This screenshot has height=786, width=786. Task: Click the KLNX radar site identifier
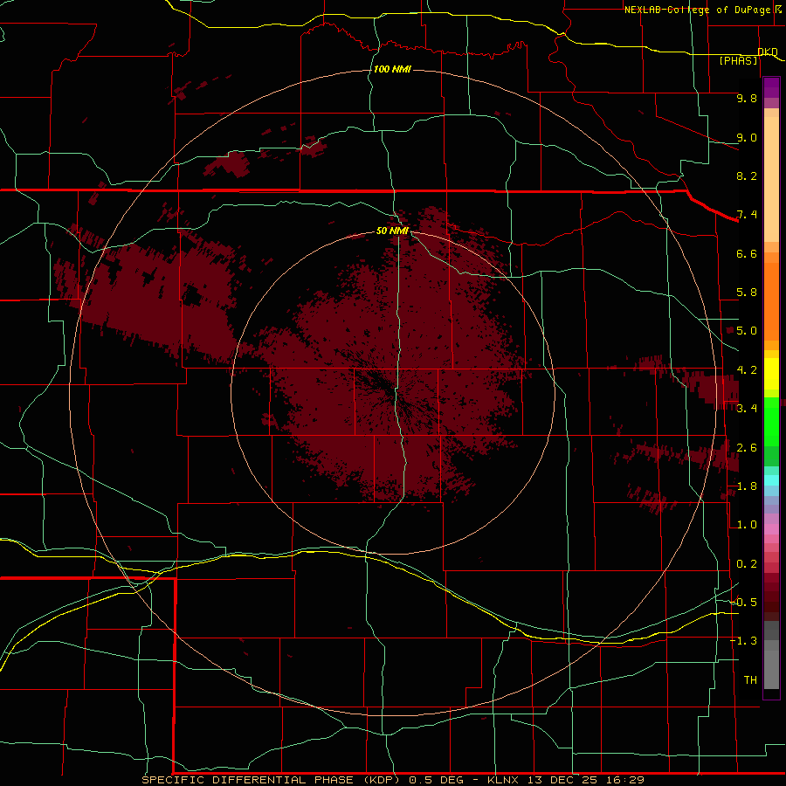[x=504, y=780]
